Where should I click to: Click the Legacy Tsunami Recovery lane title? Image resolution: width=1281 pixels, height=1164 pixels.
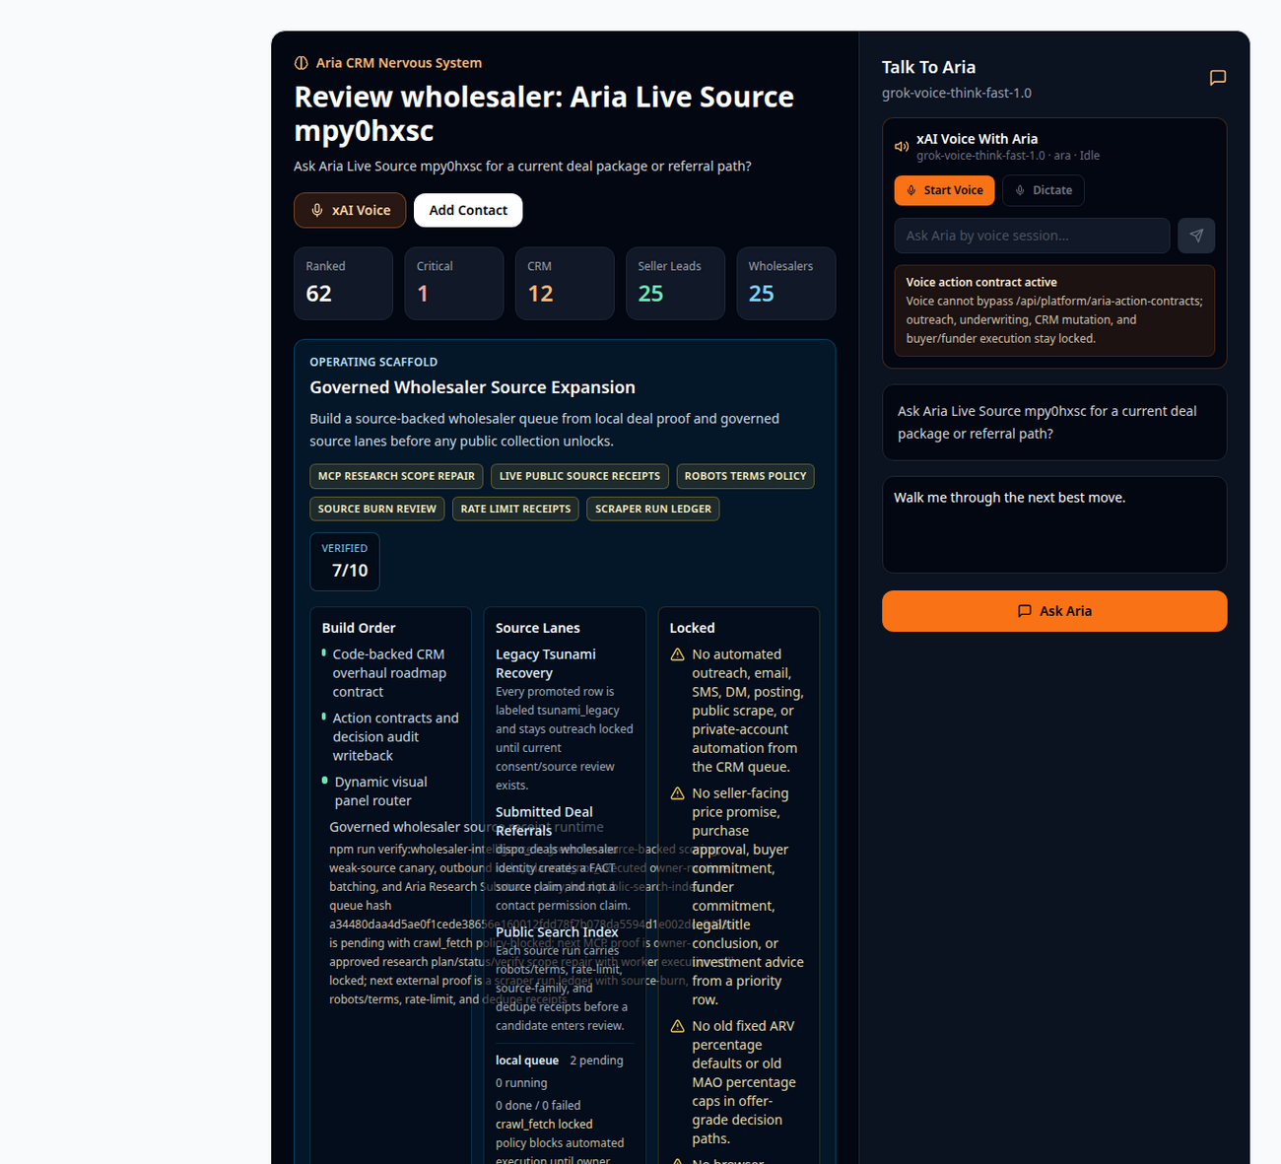[546, 663]
